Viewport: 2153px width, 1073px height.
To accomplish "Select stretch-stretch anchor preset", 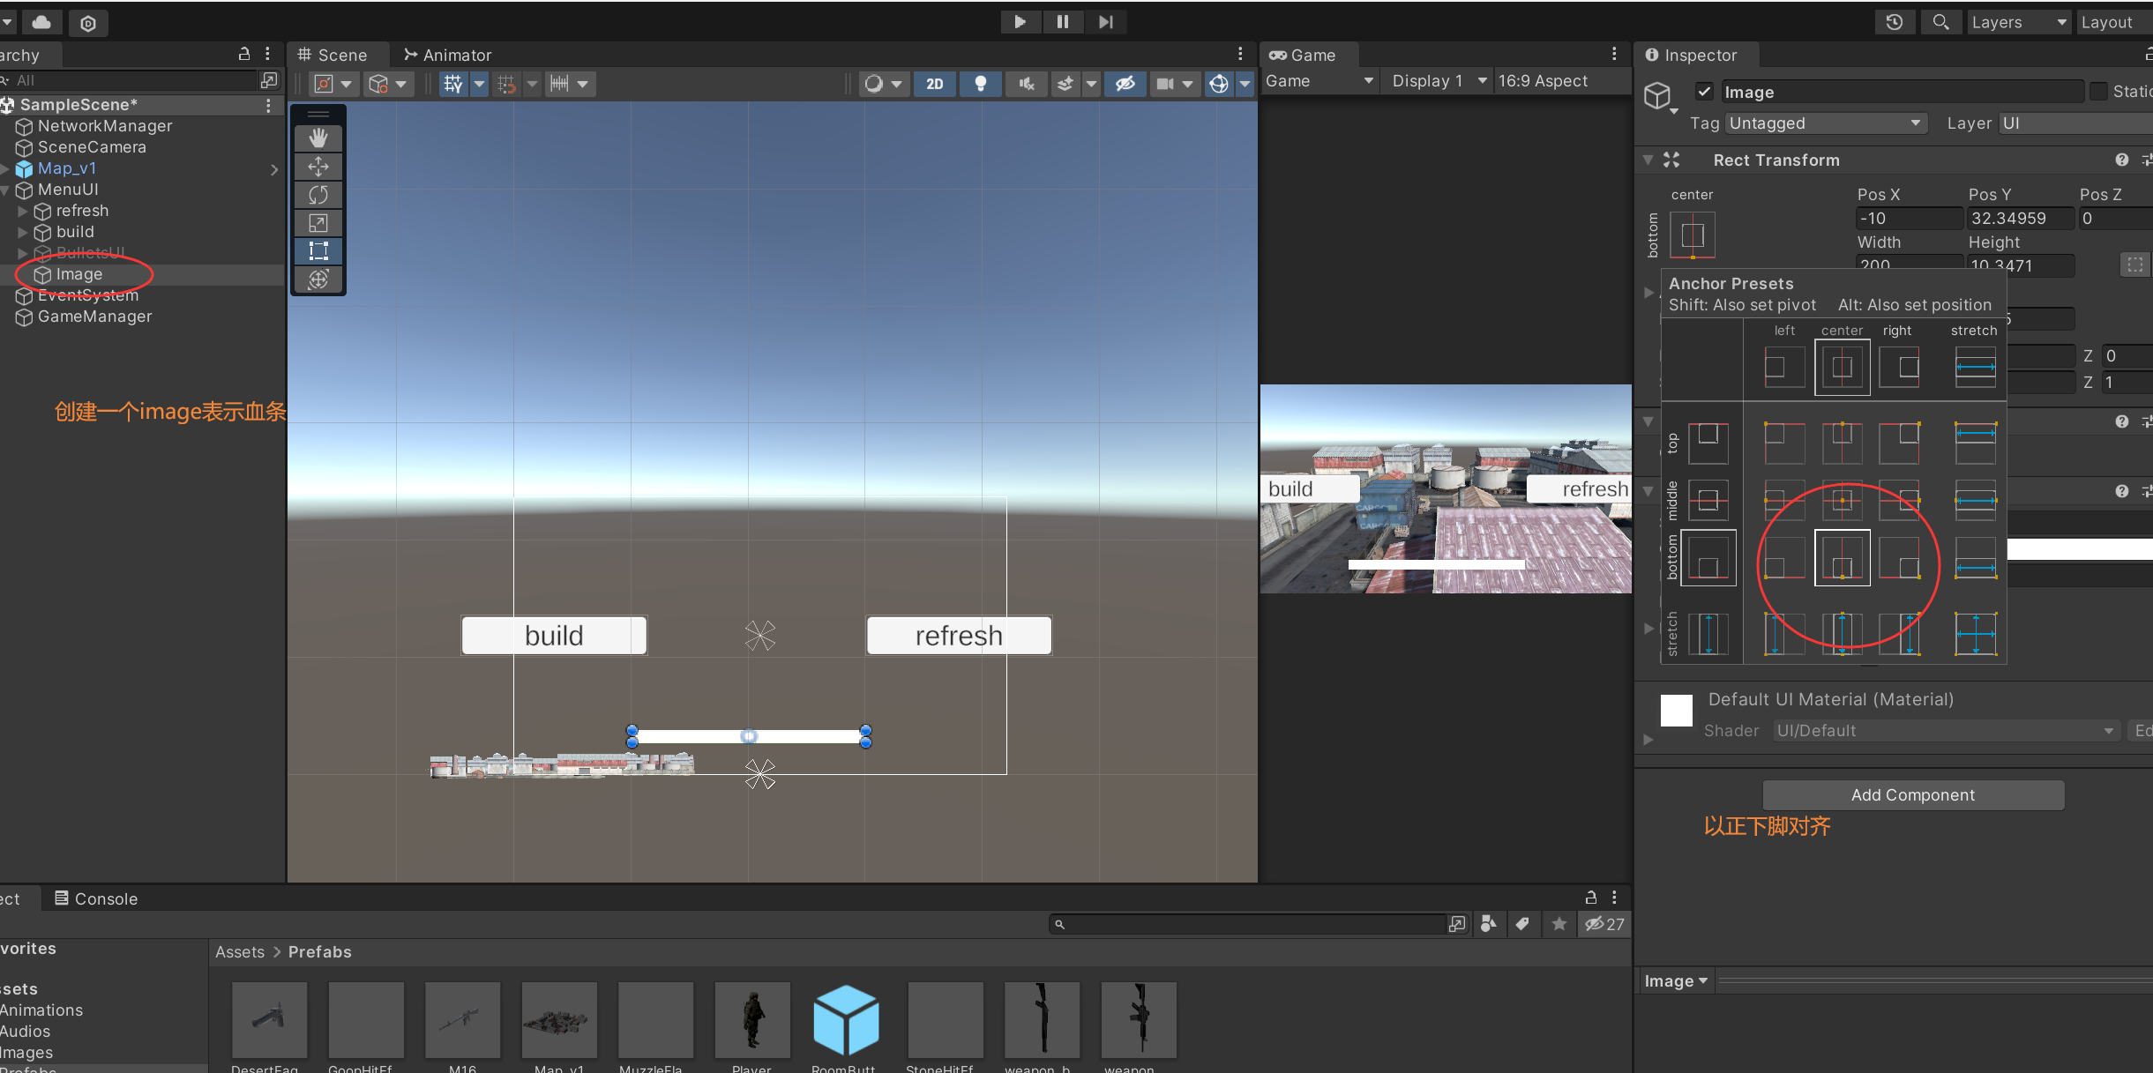I will [1975, 634].
